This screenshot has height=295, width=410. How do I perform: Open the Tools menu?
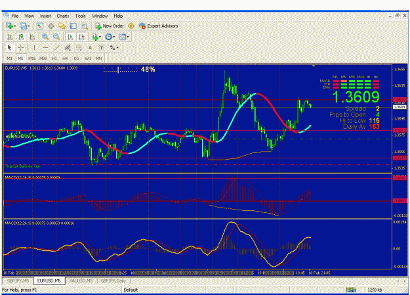coord(80,16)
